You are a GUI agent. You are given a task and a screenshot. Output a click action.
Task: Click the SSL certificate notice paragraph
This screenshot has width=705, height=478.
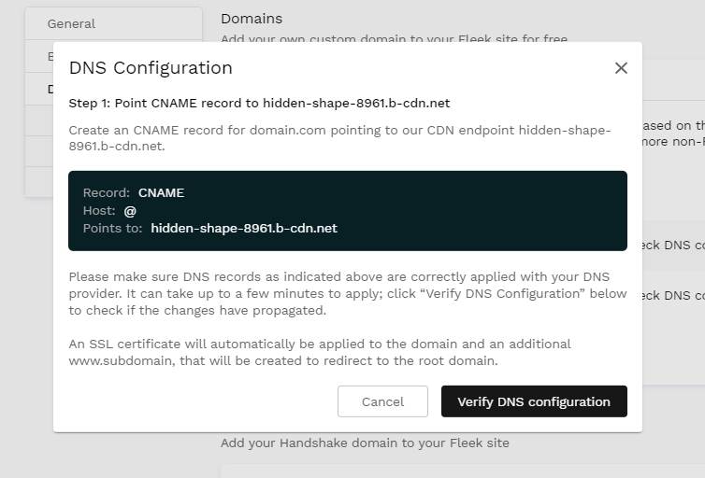pyautogui.click(x=320, y=352)
